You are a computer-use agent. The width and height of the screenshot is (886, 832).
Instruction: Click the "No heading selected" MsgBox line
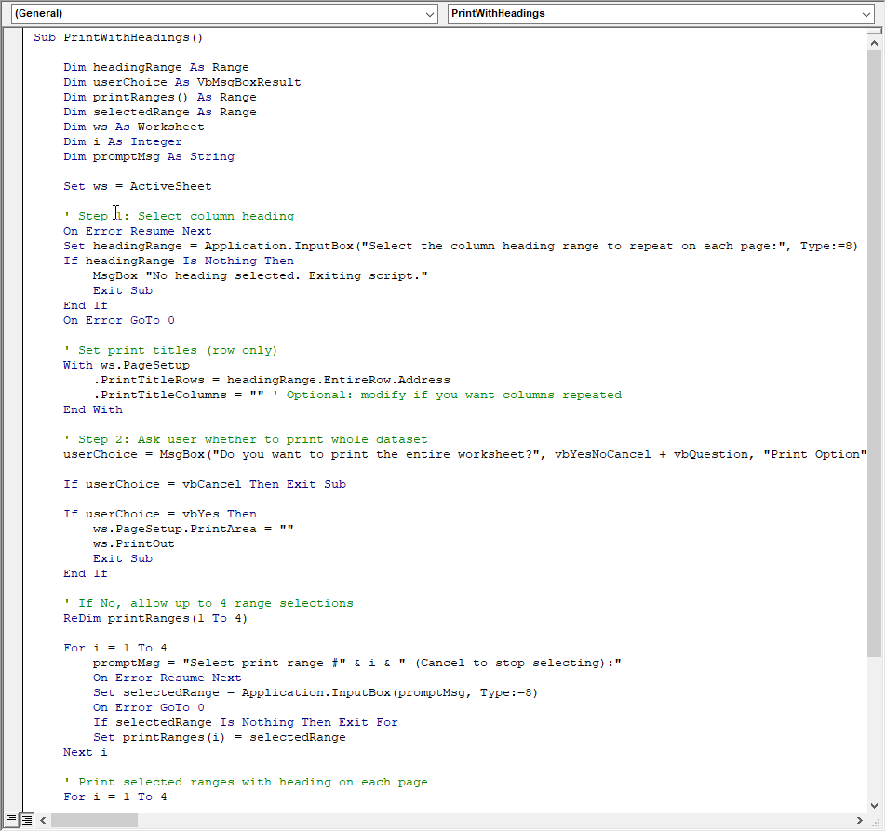click(261, 275)
